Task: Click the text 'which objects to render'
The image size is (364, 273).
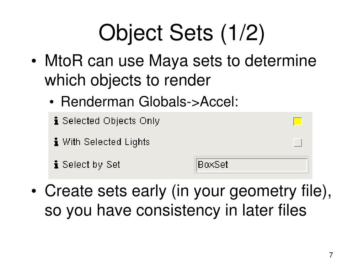Action: click(x=128, y=80)
